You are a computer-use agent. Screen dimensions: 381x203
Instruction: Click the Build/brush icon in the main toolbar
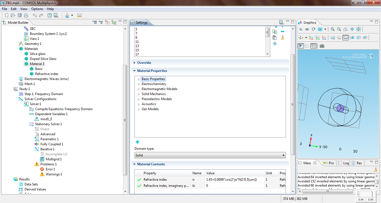pos(67,15)
